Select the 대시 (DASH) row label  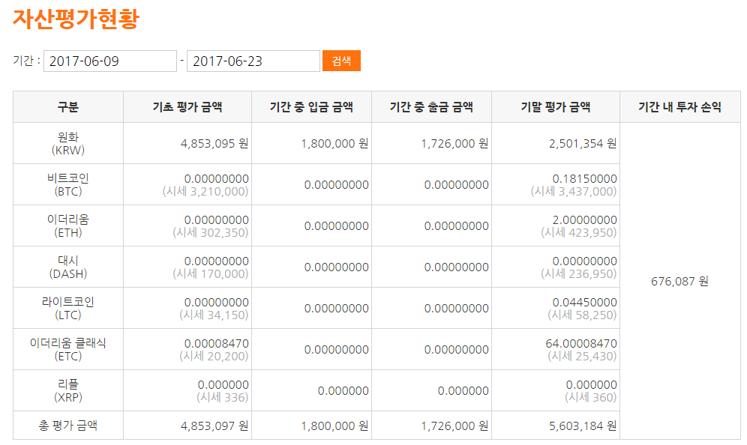tap(68, 267)
